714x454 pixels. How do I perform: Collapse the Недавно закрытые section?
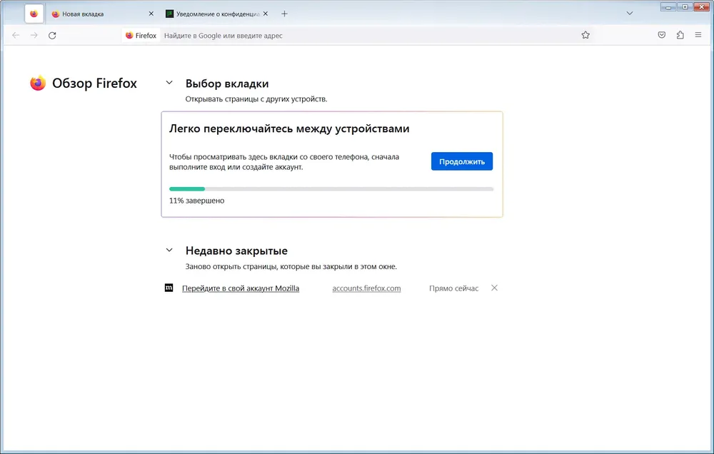169,250
